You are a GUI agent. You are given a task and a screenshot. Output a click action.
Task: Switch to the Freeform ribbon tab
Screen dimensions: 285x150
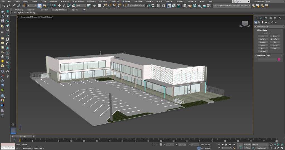[x=31, y=10]
